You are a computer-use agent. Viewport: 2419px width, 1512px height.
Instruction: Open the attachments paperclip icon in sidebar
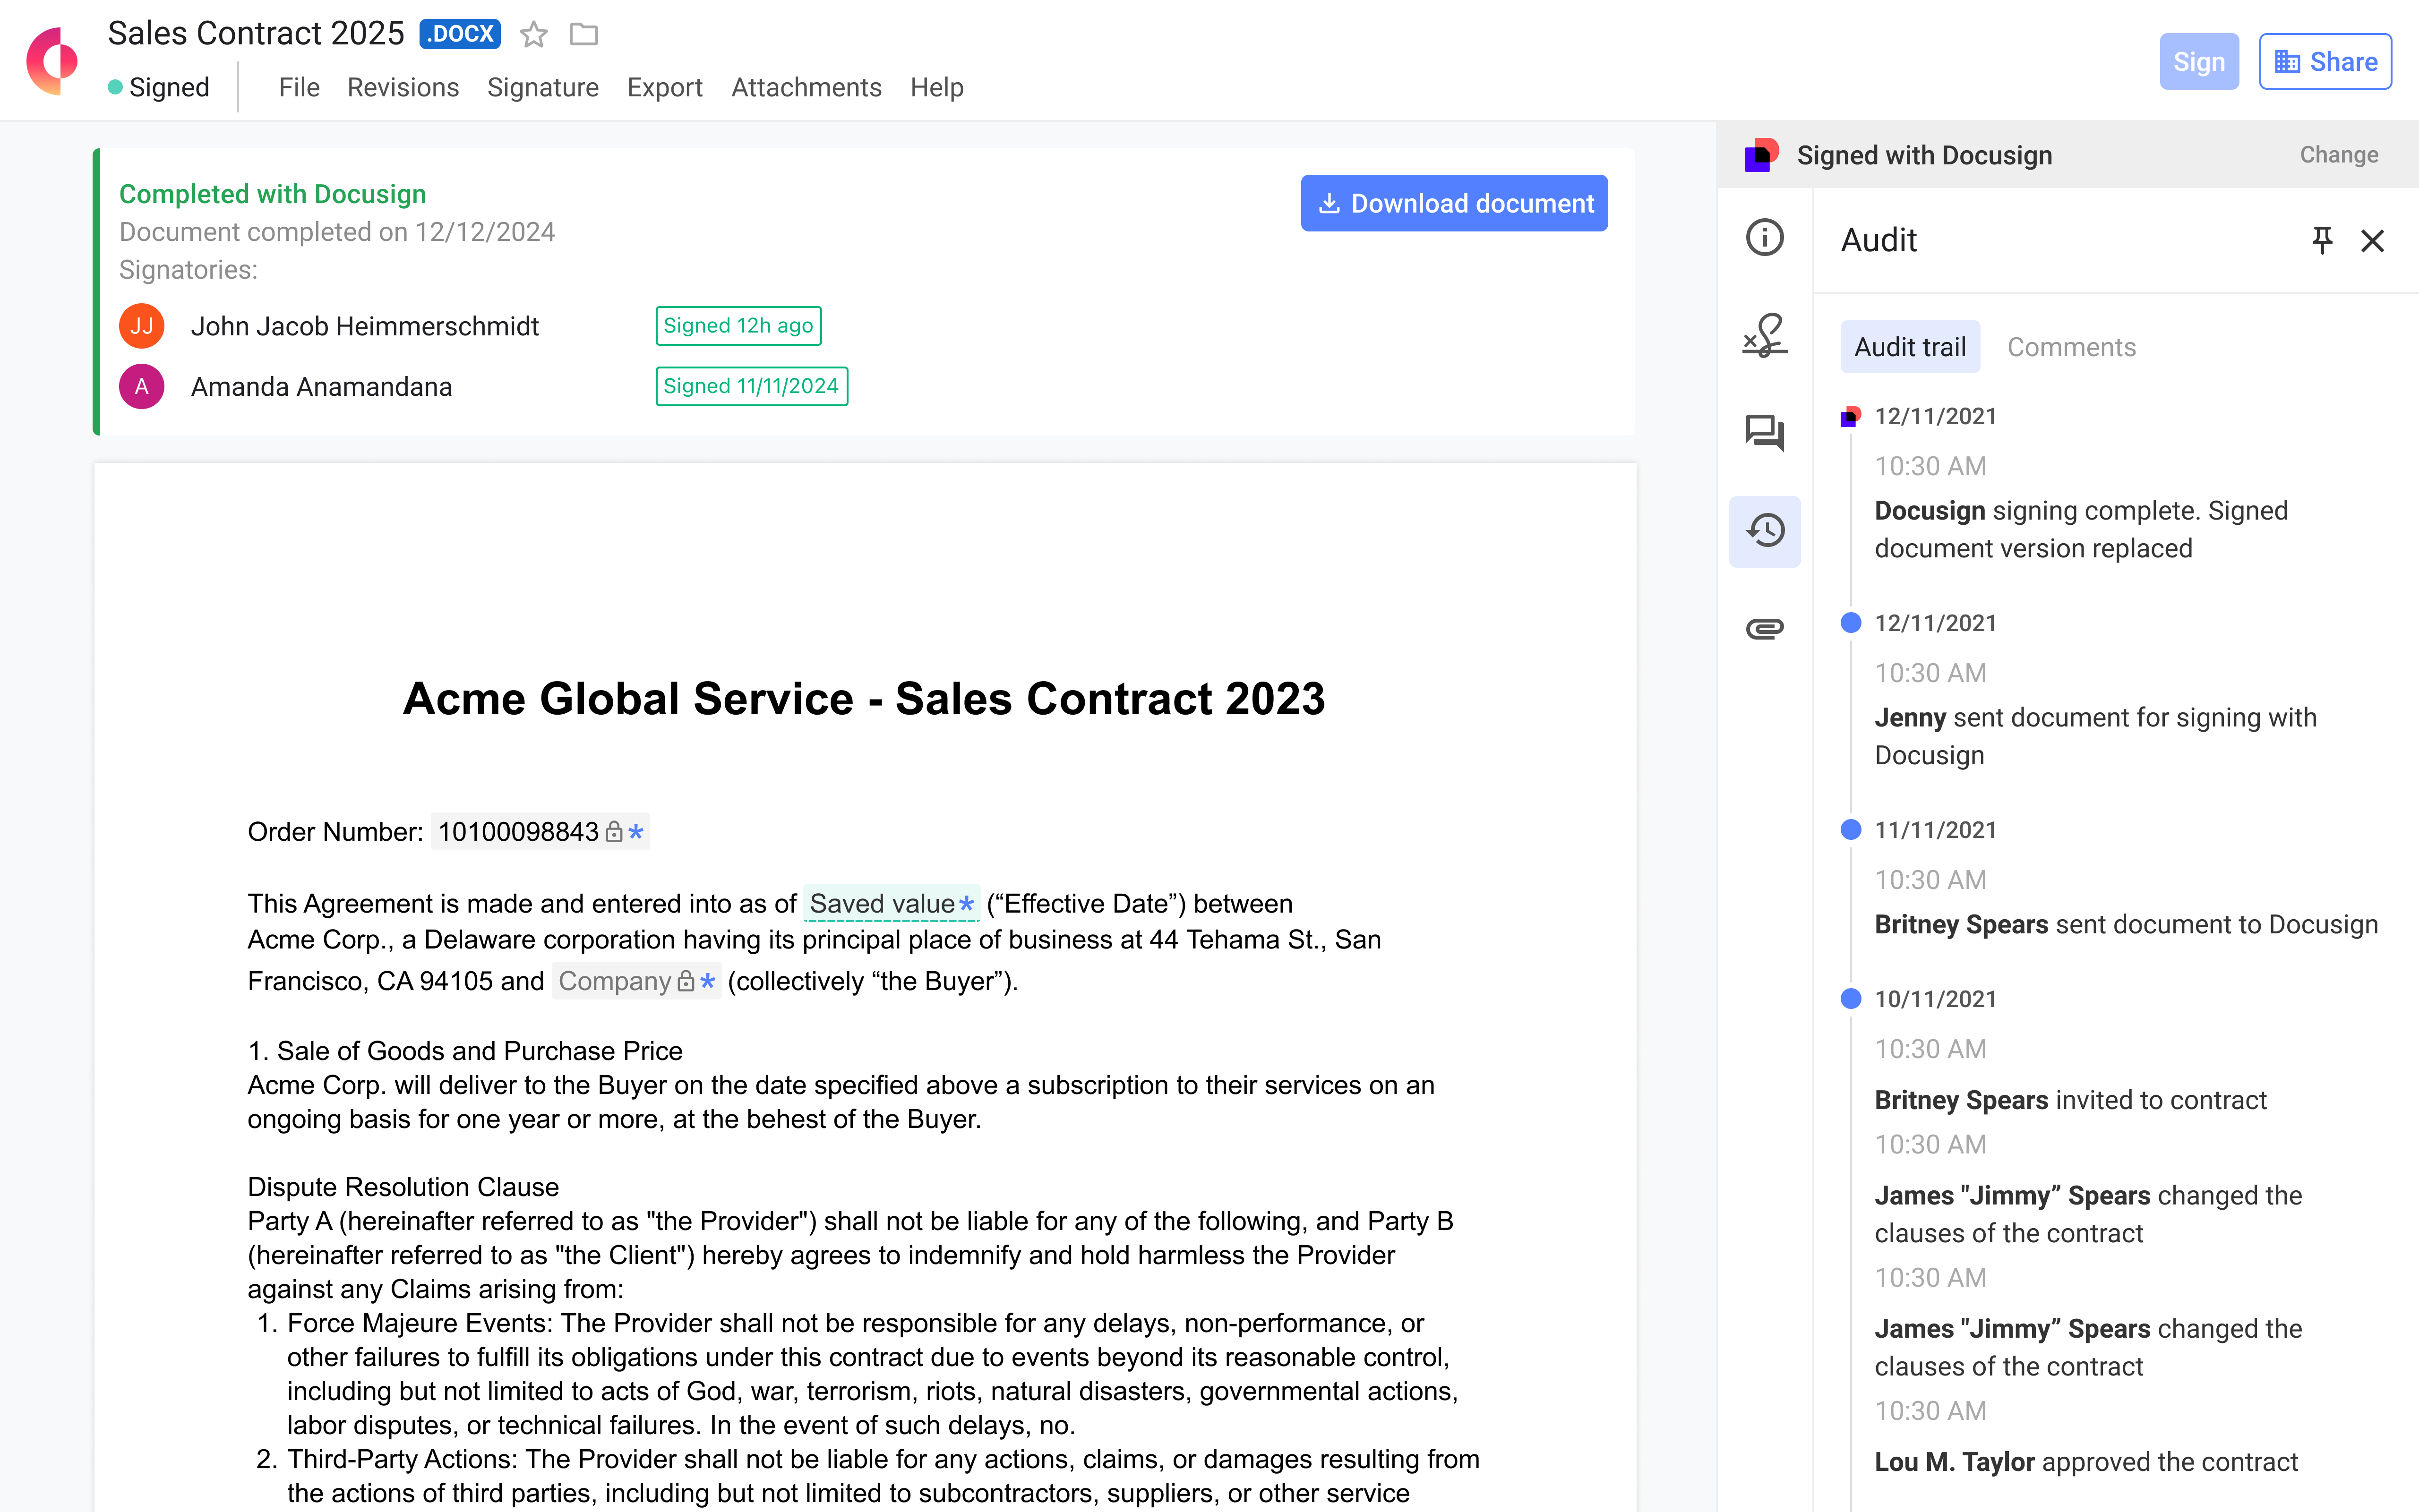[1764, 628]
